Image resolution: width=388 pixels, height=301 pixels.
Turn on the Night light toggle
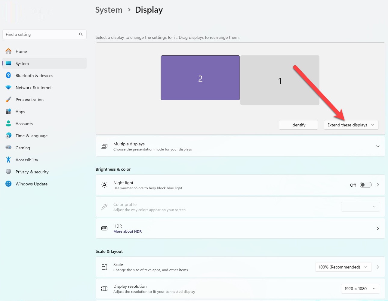tap(365, 185)
